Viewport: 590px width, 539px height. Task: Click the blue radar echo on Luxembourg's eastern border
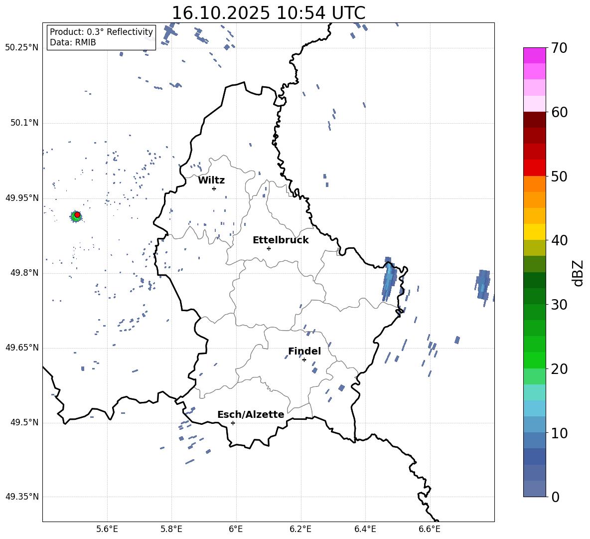tap(390, 280)
